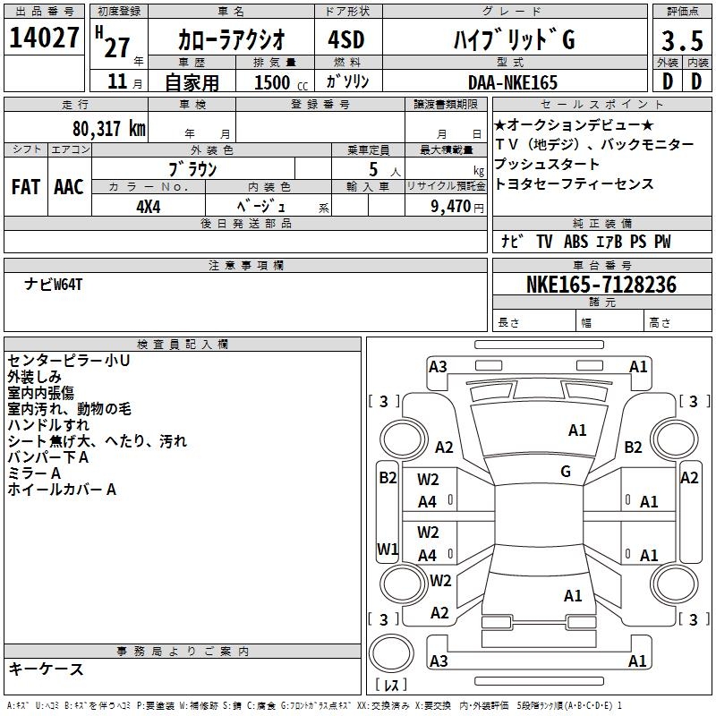716x716 pixels.
Task: Click the front-left wheel circle on diagram
Action: click(x=404, y=439)
